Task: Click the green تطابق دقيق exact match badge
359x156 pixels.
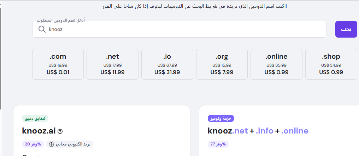Action: (x=35, y=118)
